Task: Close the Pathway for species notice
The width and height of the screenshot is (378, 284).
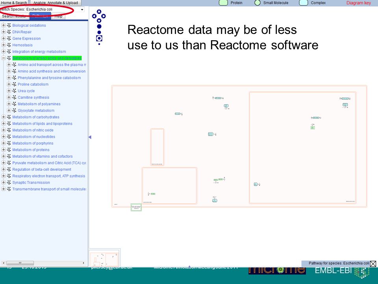Action: pos(373,264)
